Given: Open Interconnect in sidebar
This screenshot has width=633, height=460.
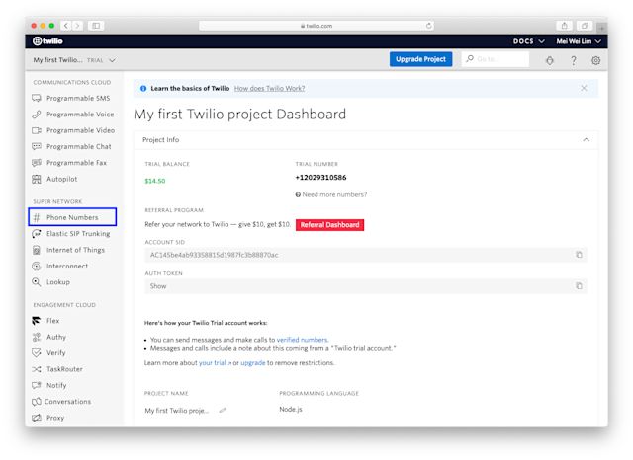Looking at the screenshot, I should 67,266.
